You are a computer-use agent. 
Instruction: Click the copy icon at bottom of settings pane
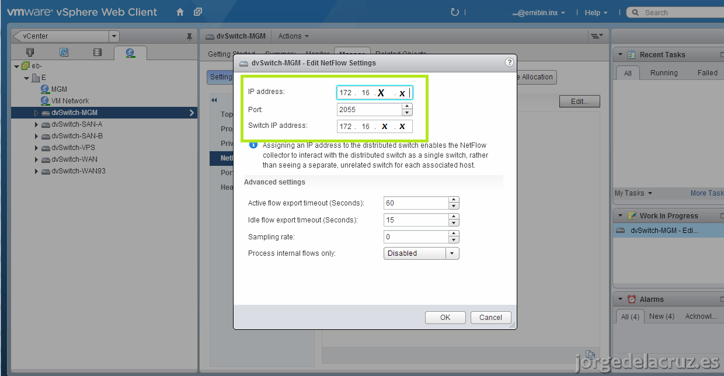591,355
